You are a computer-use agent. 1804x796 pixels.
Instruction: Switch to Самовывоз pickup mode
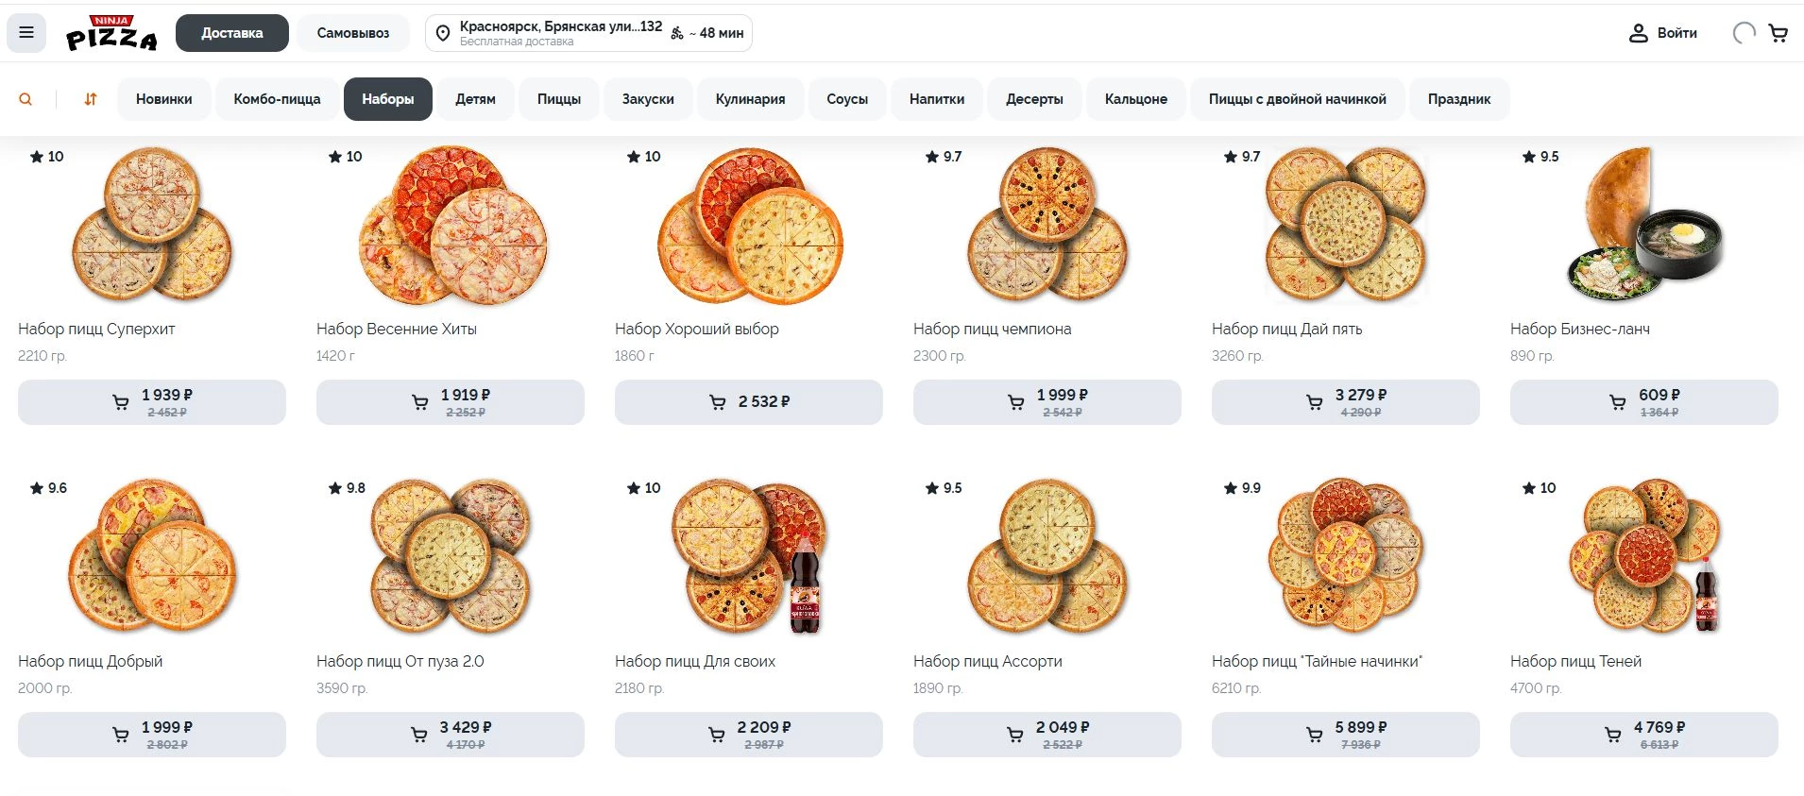click(x=353, y=32)
